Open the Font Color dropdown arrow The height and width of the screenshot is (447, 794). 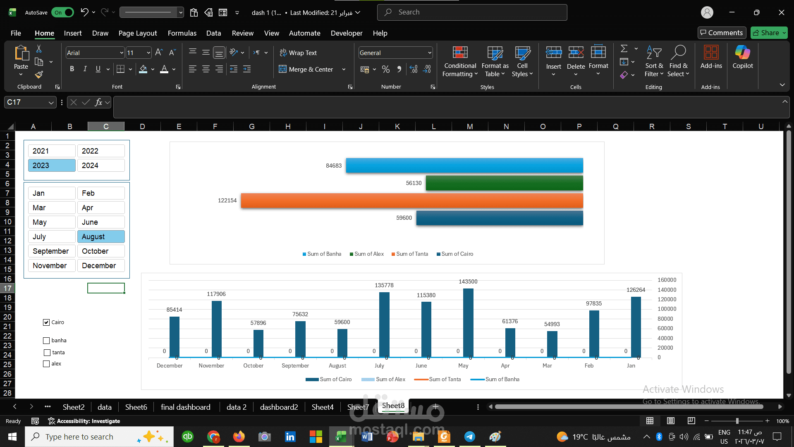click(174, 70)
